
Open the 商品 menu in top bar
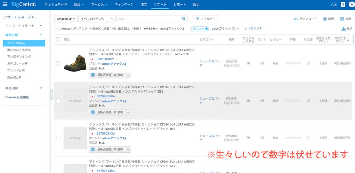tap(79, 5)
